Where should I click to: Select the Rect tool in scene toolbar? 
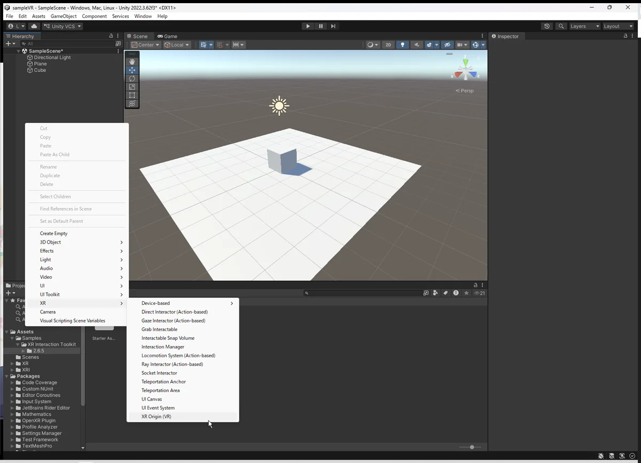(x=132, y=95)
